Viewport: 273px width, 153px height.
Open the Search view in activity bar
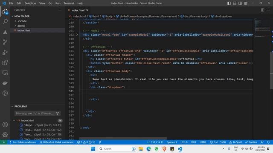[5, 22]
